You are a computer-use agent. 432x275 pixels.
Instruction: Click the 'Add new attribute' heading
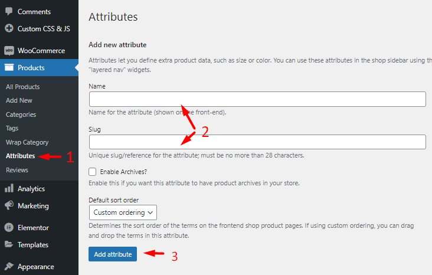tap(117, 45)
